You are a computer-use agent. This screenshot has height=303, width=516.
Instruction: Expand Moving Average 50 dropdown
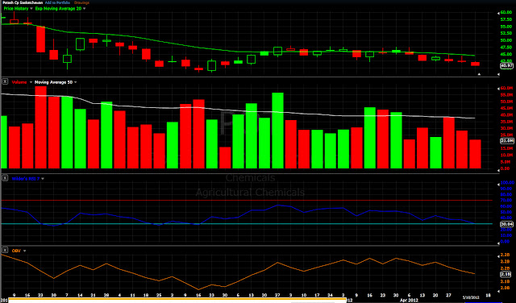click(x=75, y=82)
